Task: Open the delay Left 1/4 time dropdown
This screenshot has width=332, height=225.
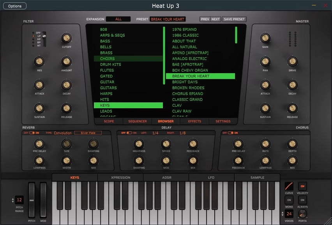Action: [x=155, y=133]
